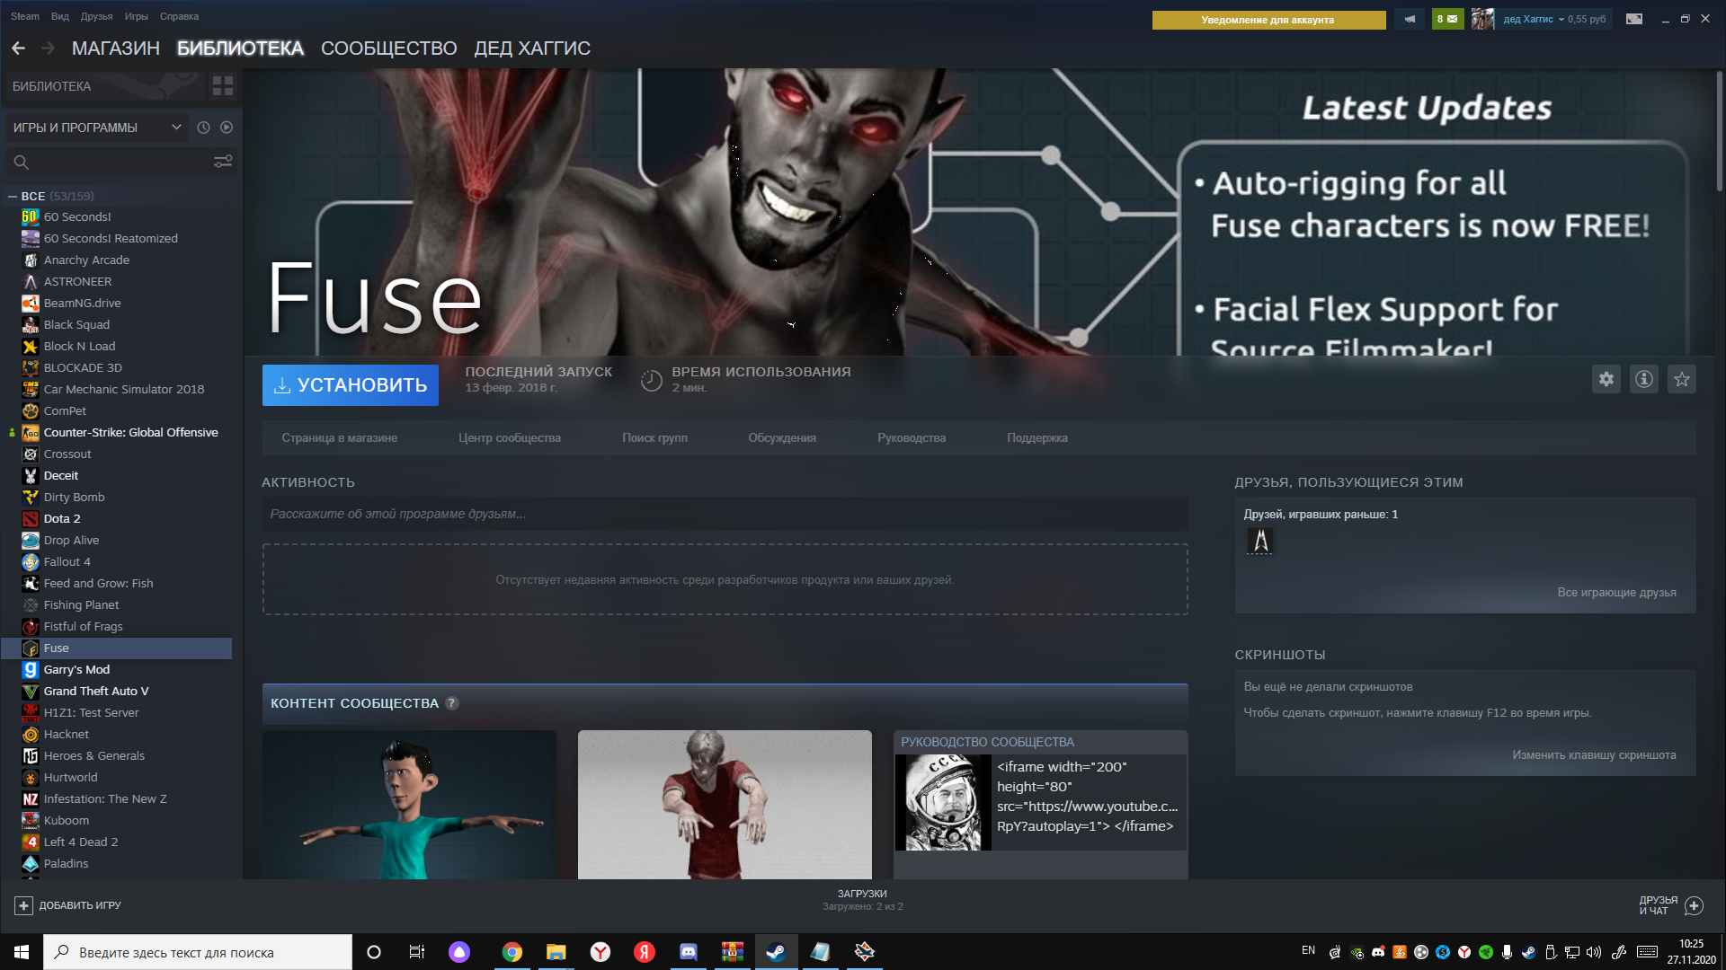The image size is (1726, 970).
Task: Open the Справка menu
Action: pyautogui.click(x=180, y=16)
